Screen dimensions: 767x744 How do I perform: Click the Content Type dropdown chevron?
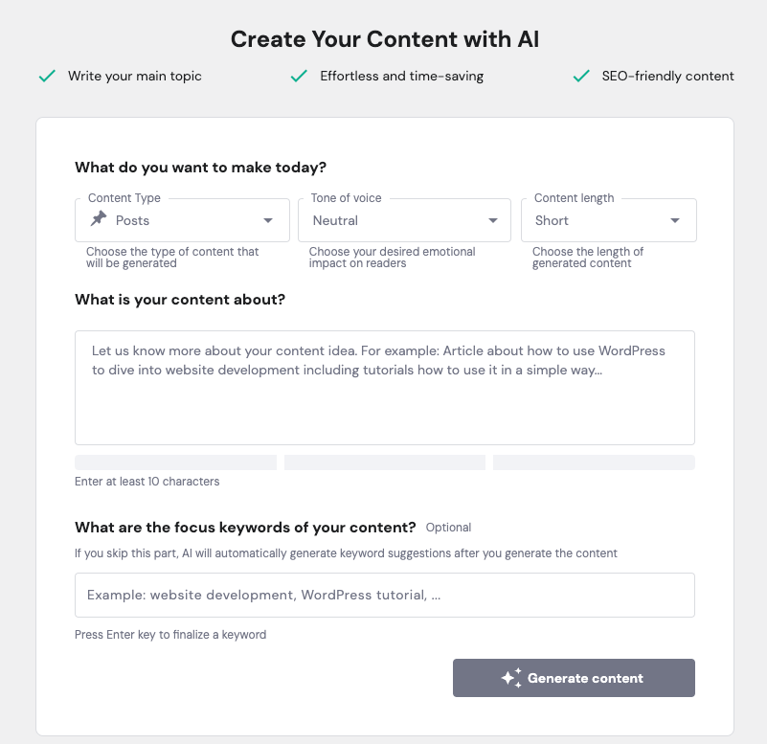point(267,220)
